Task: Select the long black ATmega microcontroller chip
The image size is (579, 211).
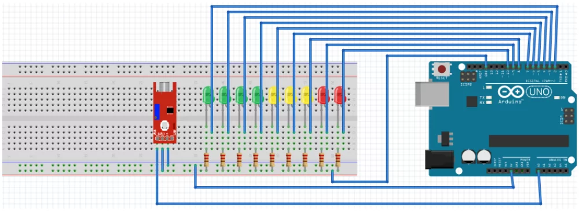Action: (529, 141)
